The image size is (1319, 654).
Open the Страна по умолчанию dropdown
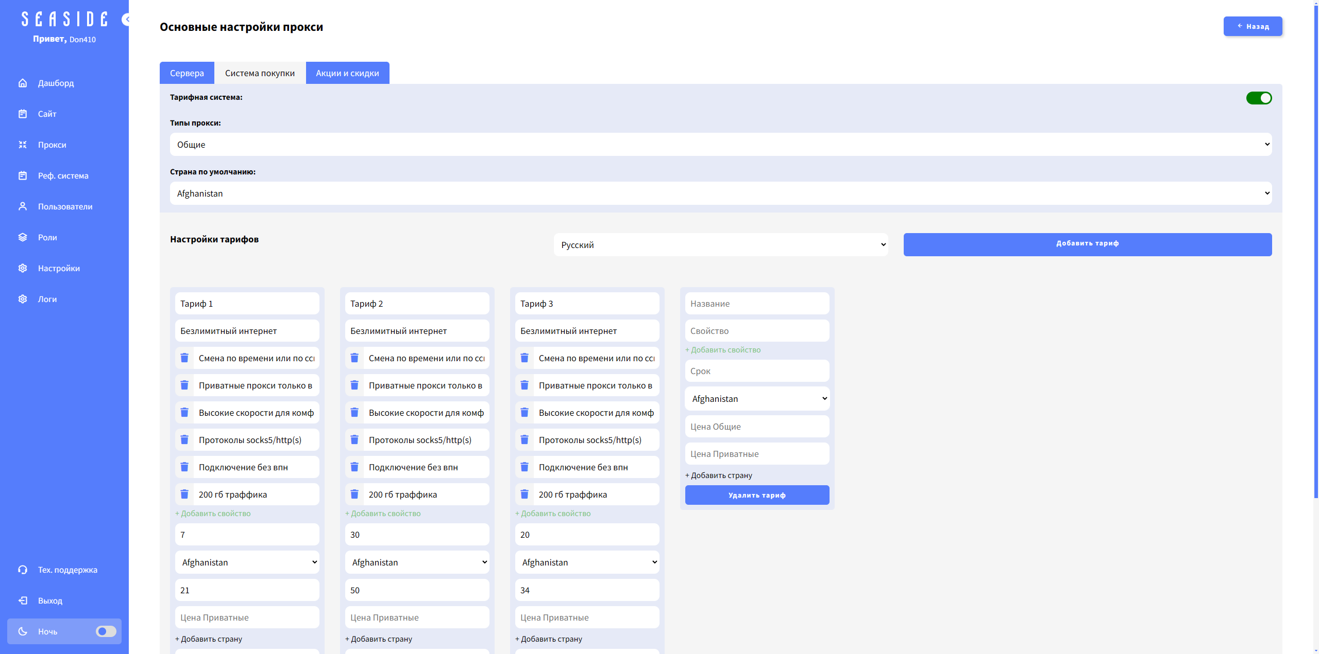pos(720,193)
